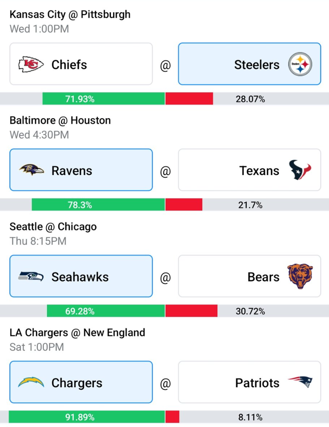Click the Chicago Bears head logo

(300, 276)
